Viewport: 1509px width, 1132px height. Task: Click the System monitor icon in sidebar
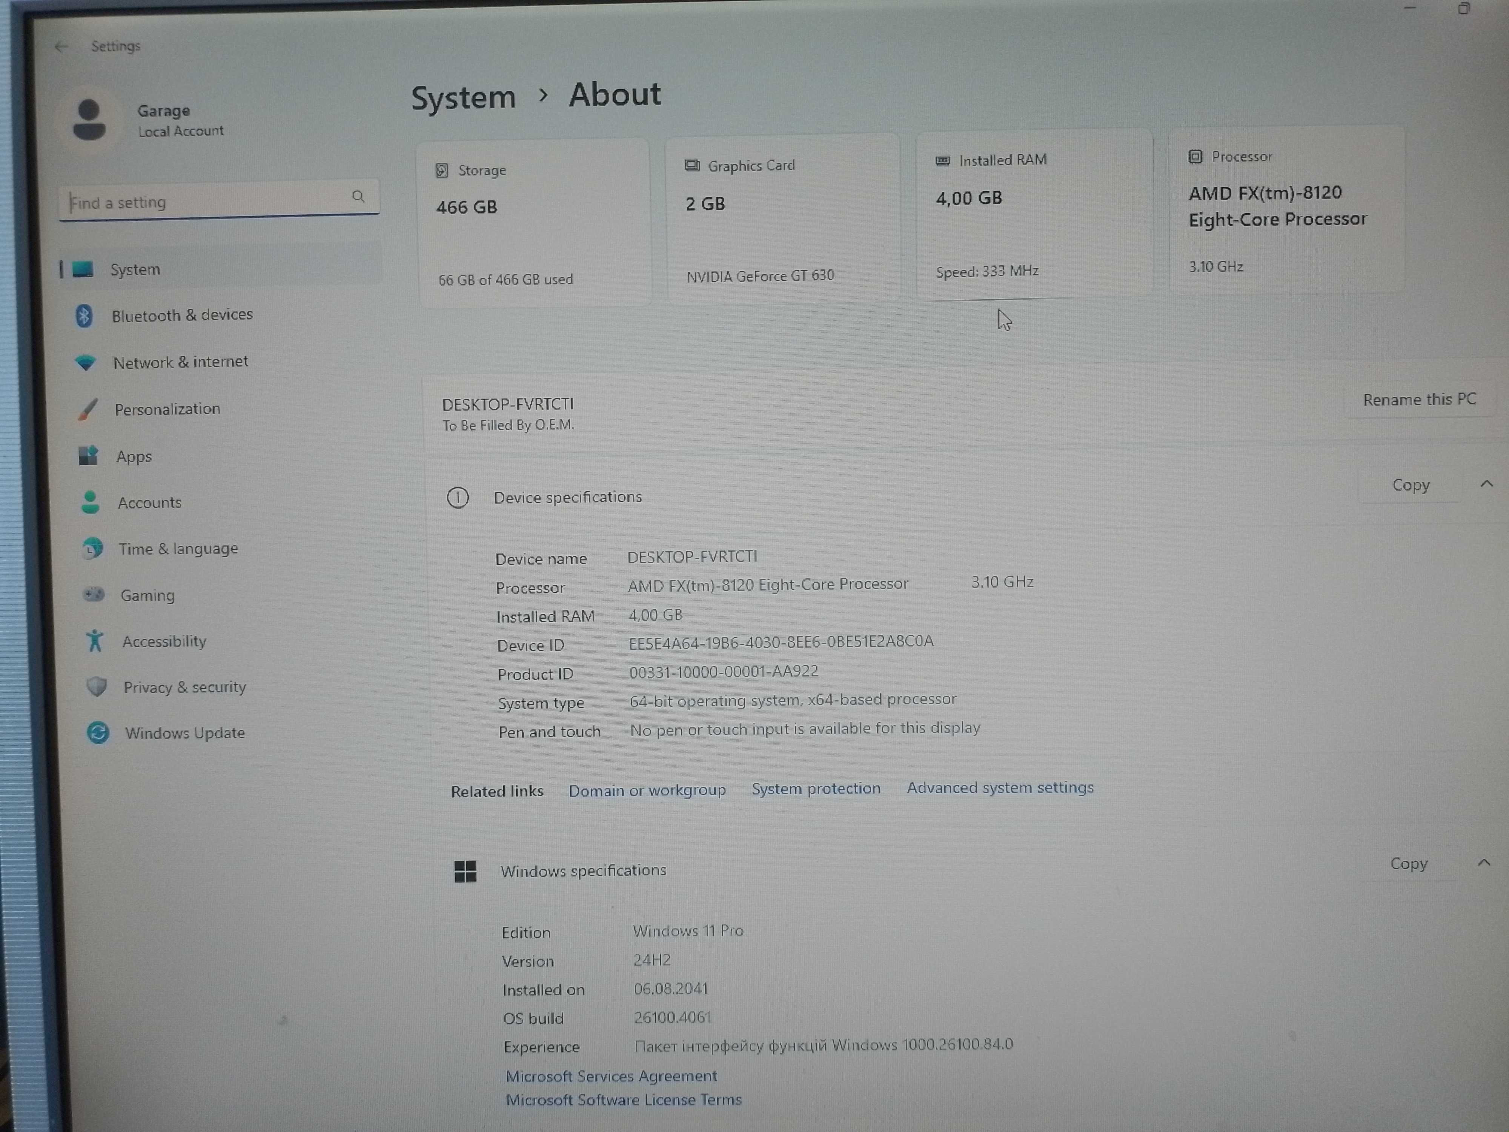click(x=83, y=269)
